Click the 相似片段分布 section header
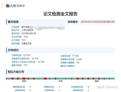Image resolution: width=121 pixels, height=92 pixels. pyautogui.click(x=60, y=72)
